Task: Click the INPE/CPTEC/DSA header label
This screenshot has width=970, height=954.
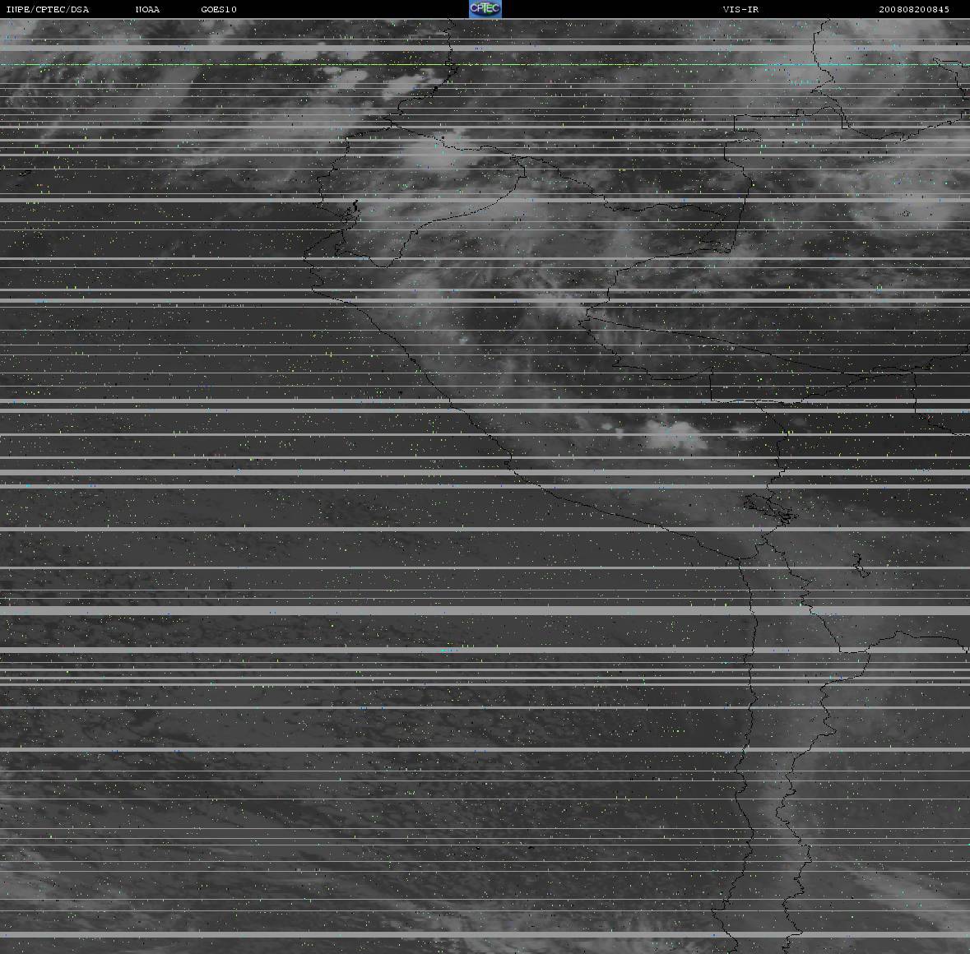Action: (x=48, y=9)
